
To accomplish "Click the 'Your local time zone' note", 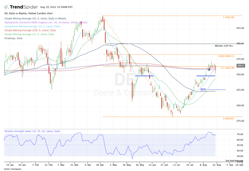I will (234, 161).
